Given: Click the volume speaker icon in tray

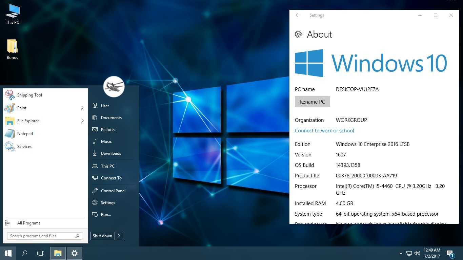Looking at the screenshot, I should pyautogui.click(x=417, y=253).
